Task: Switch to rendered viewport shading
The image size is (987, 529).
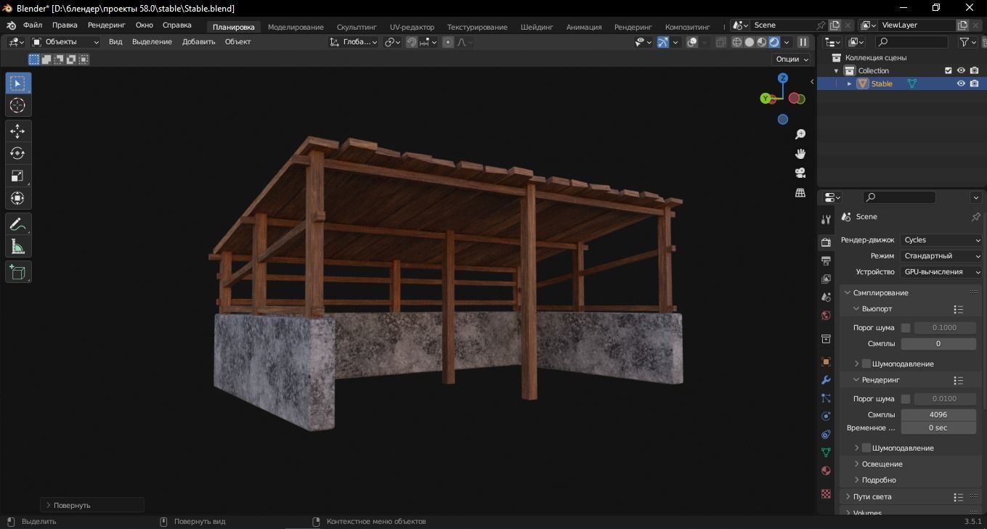Action: point(774,42)
